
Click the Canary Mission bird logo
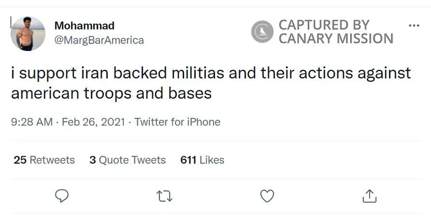(x=263, y=32)
